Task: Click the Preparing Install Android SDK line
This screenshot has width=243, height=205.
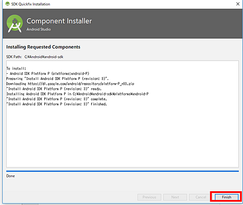Action: [57, 79]
